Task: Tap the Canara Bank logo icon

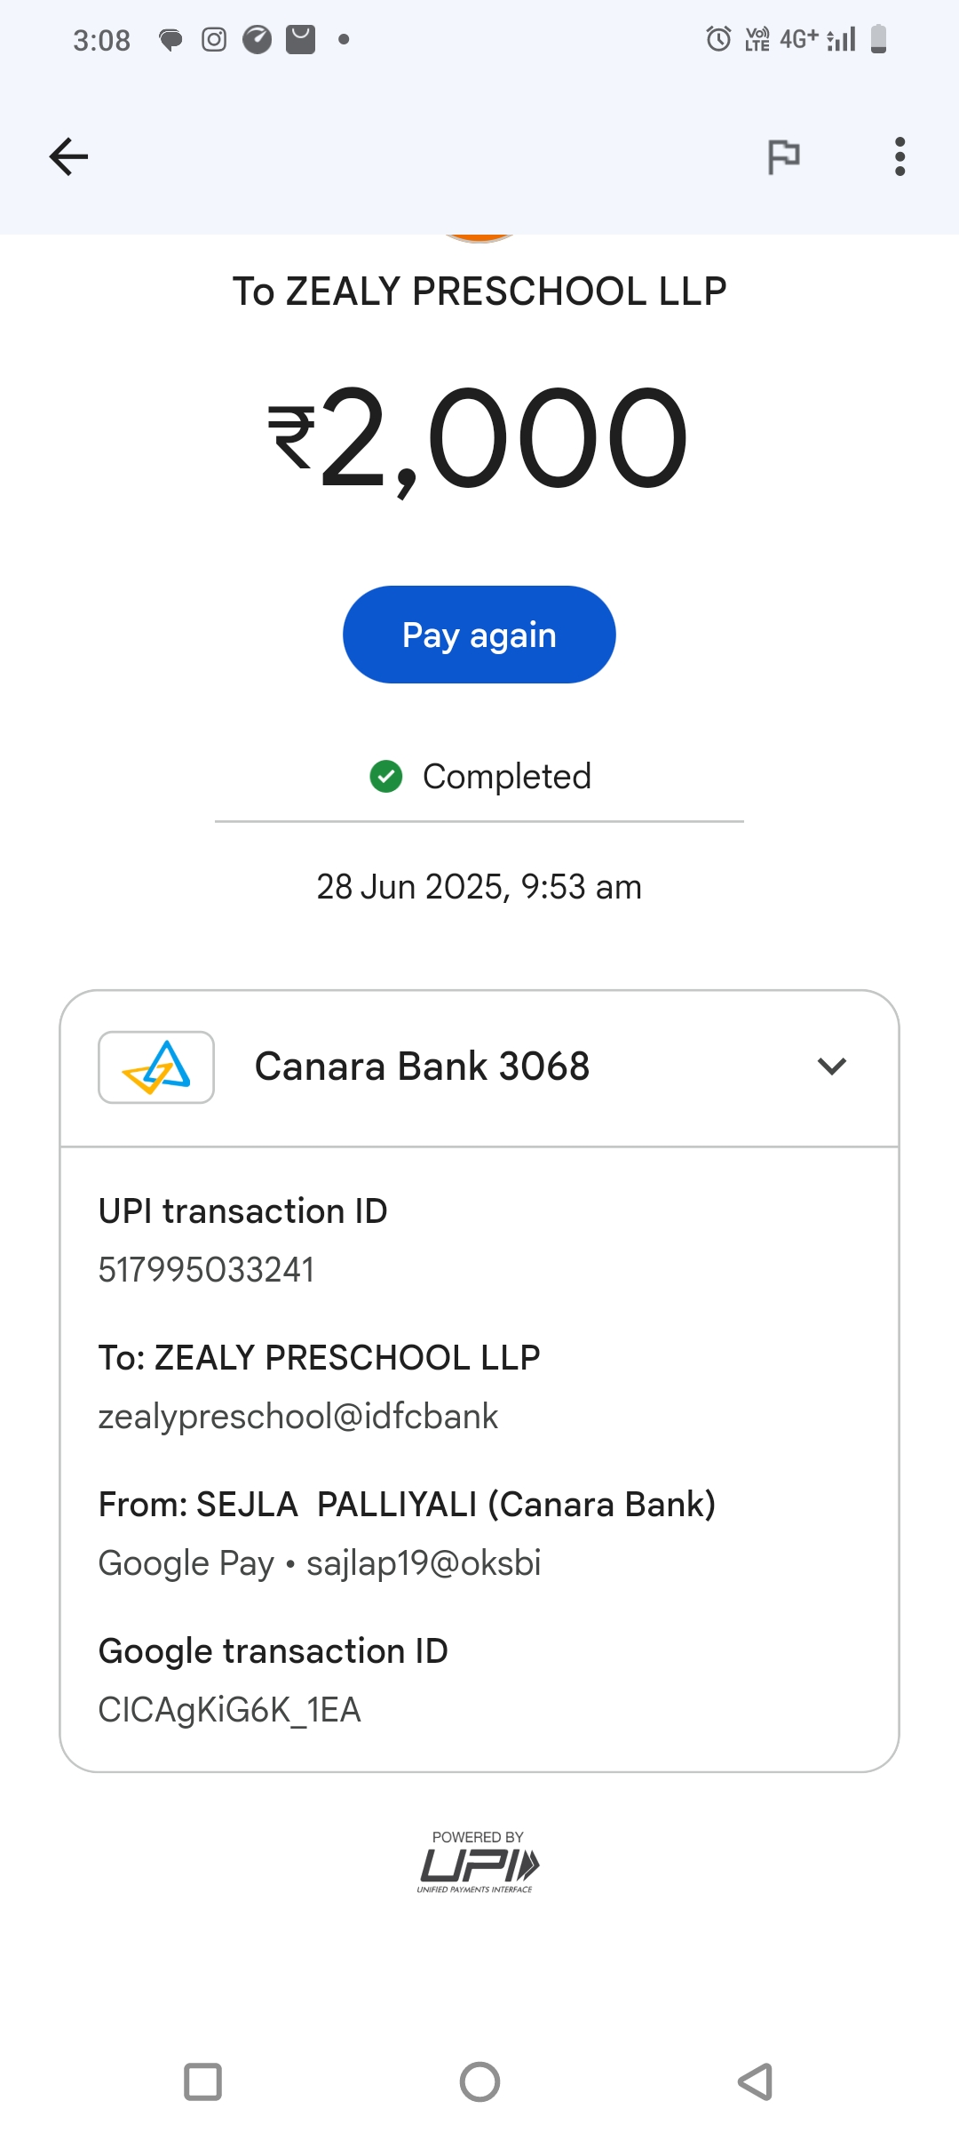Action: (x=156, y=1066)
